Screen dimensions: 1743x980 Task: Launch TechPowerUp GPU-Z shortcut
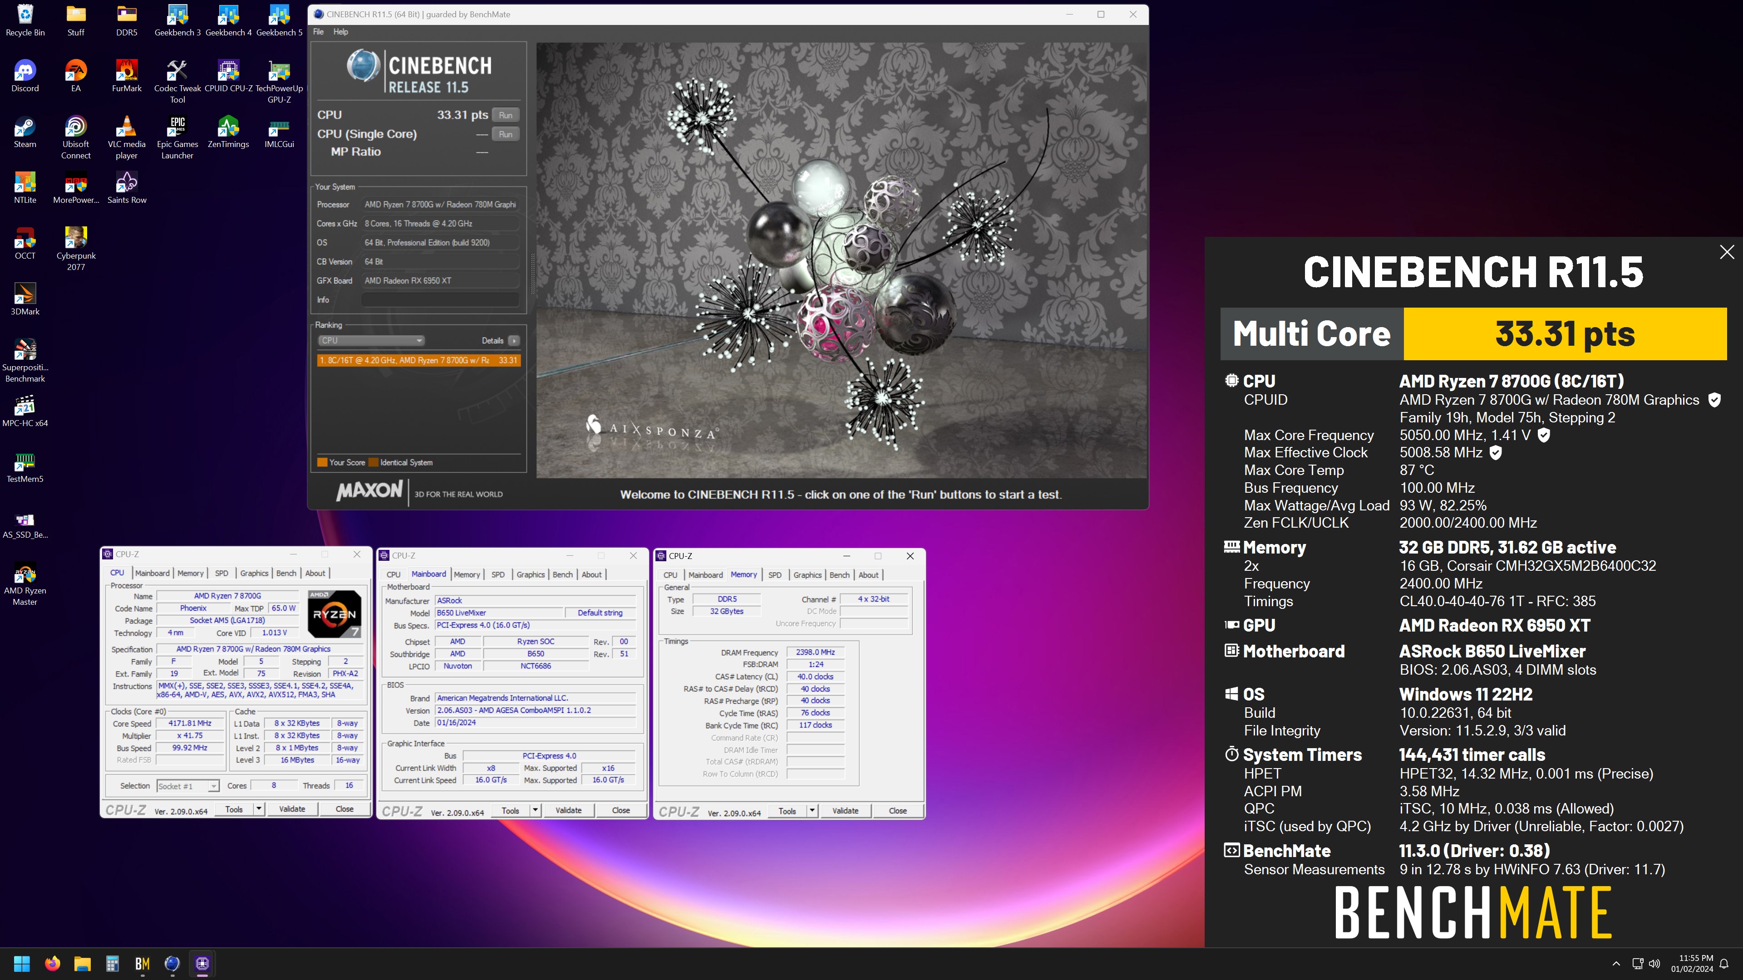279,81
